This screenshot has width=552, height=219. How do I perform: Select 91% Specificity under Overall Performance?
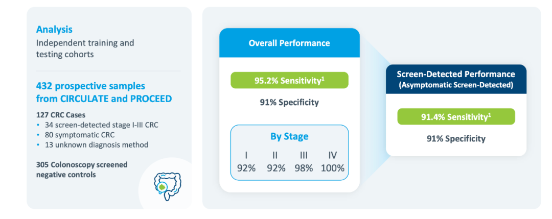(289, 102)
